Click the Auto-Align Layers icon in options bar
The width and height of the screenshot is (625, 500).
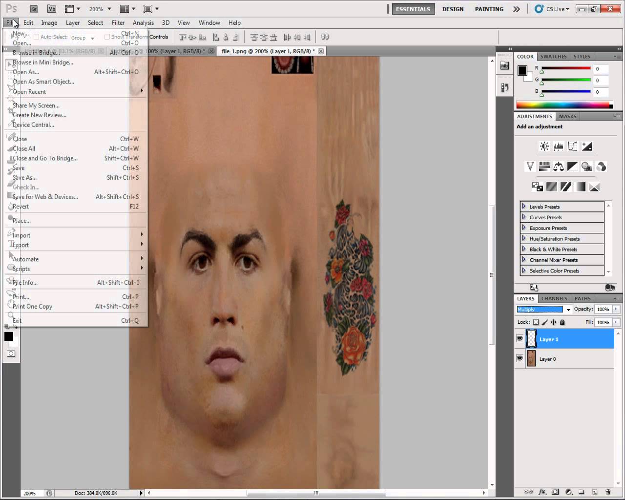tap(325, 37)
